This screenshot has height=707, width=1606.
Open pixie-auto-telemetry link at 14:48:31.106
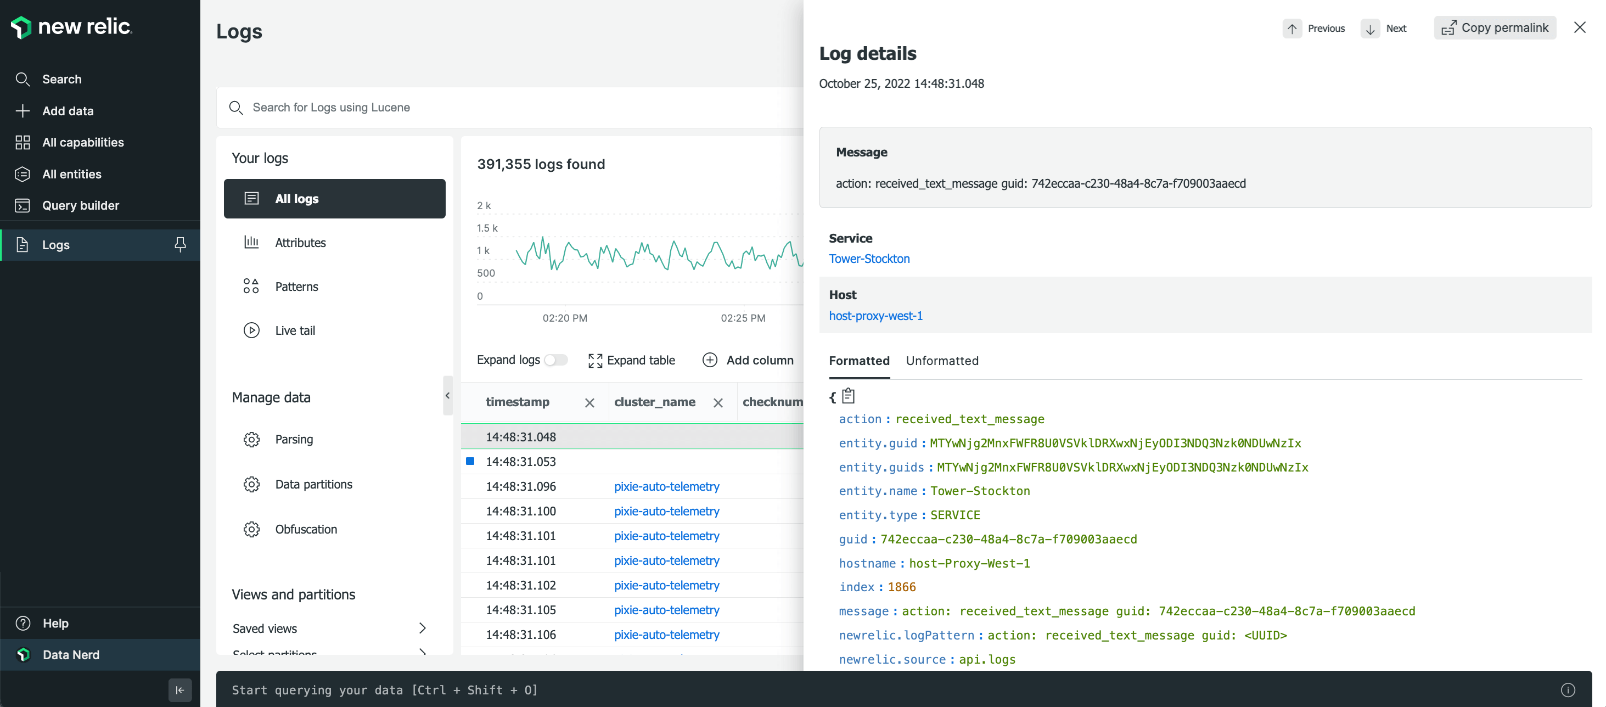pyautogui.click(x=666, y=635)
